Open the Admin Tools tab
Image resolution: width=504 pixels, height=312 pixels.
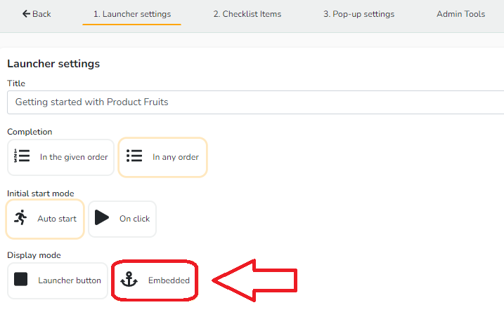(460, 14)
